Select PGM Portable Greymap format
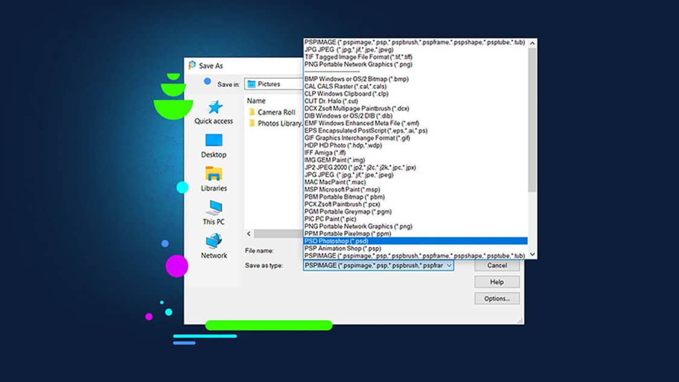679x382 pixels. pyautogui.click(x=415, y=211)
